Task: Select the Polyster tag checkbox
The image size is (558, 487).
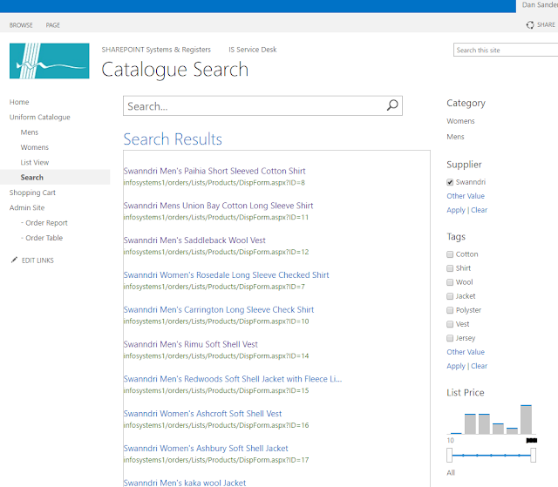Action: [x=450, y=310]
